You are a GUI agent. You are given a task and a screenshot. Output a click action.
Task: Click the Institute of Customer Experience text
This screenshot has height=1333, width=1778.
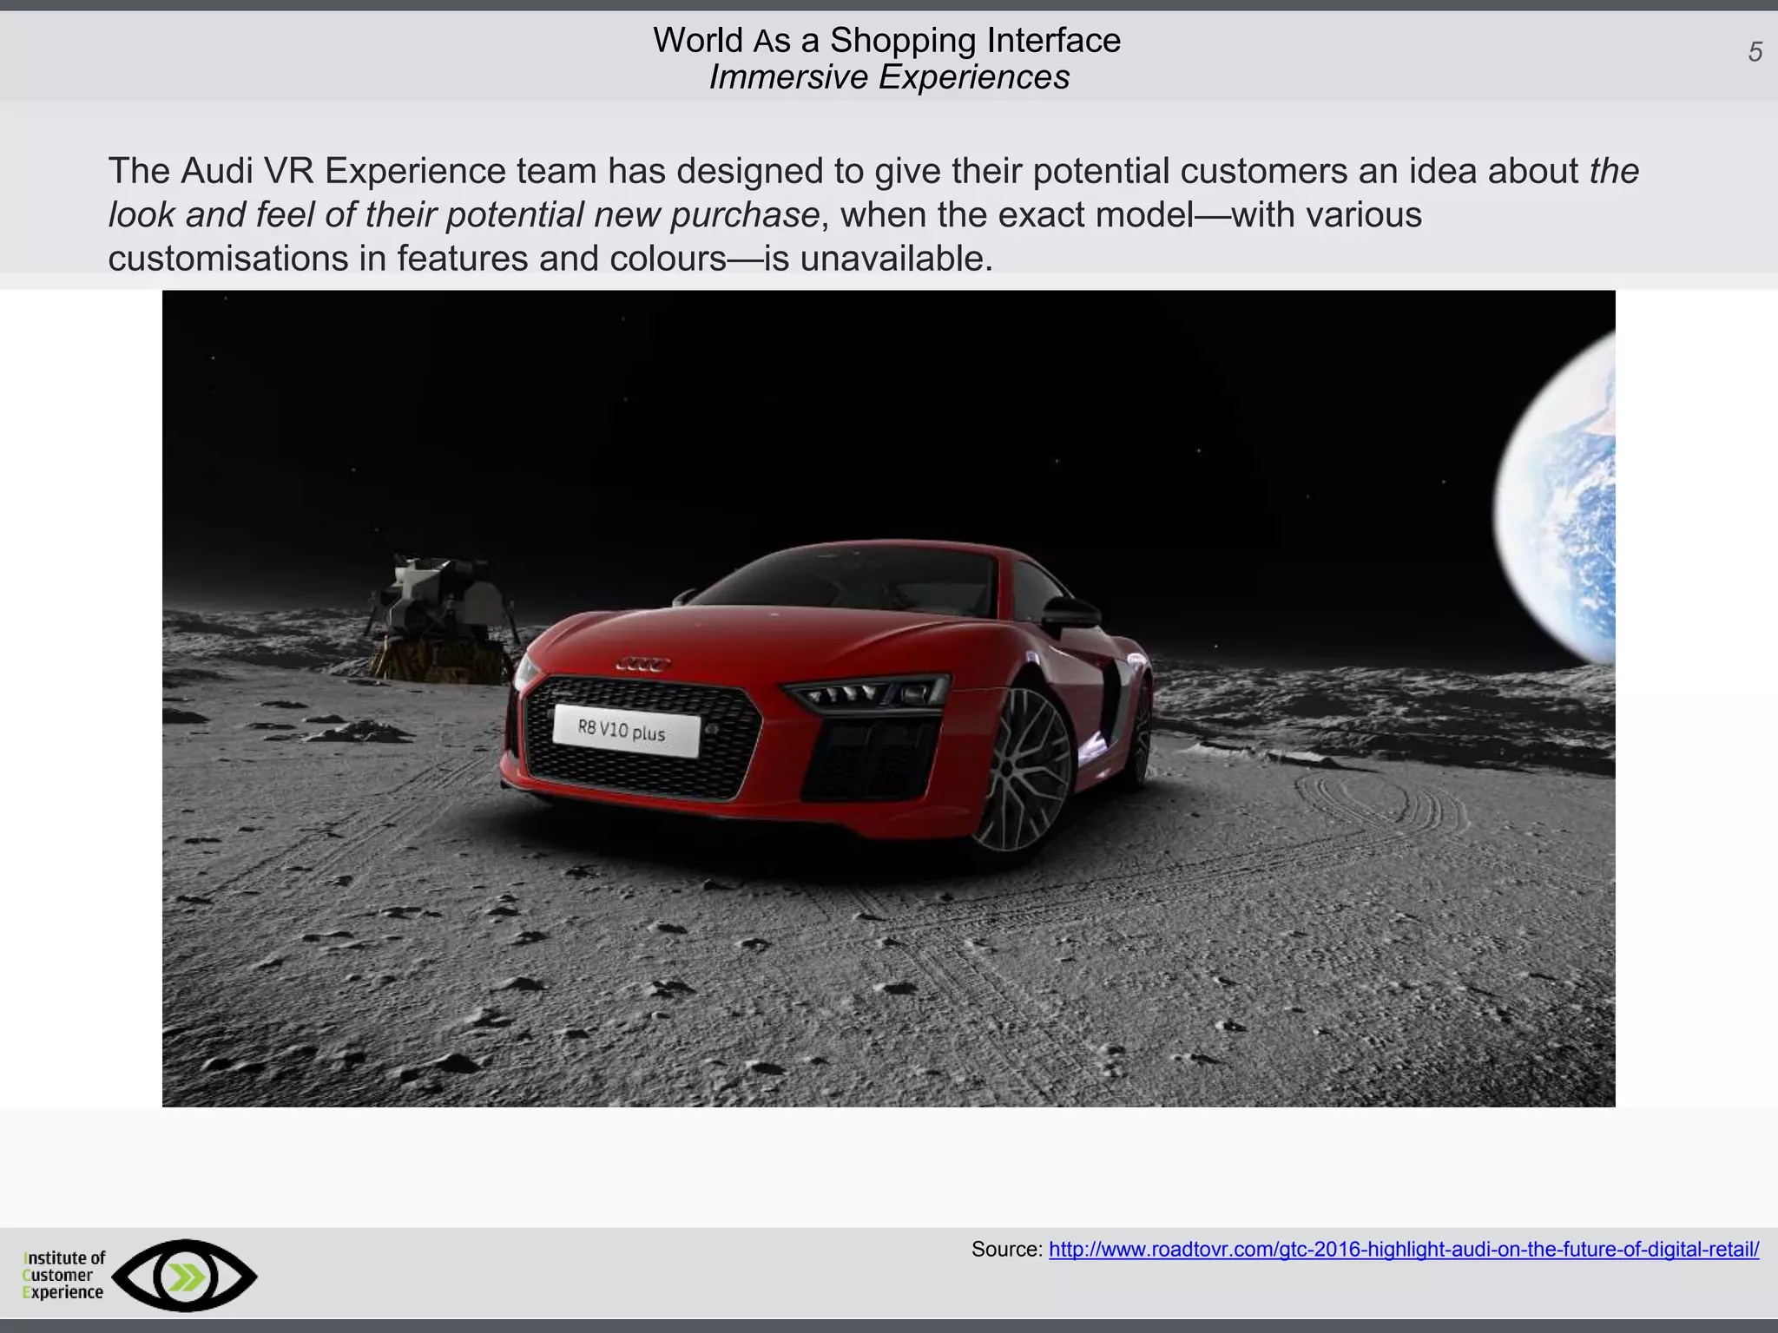[63, 1275]
